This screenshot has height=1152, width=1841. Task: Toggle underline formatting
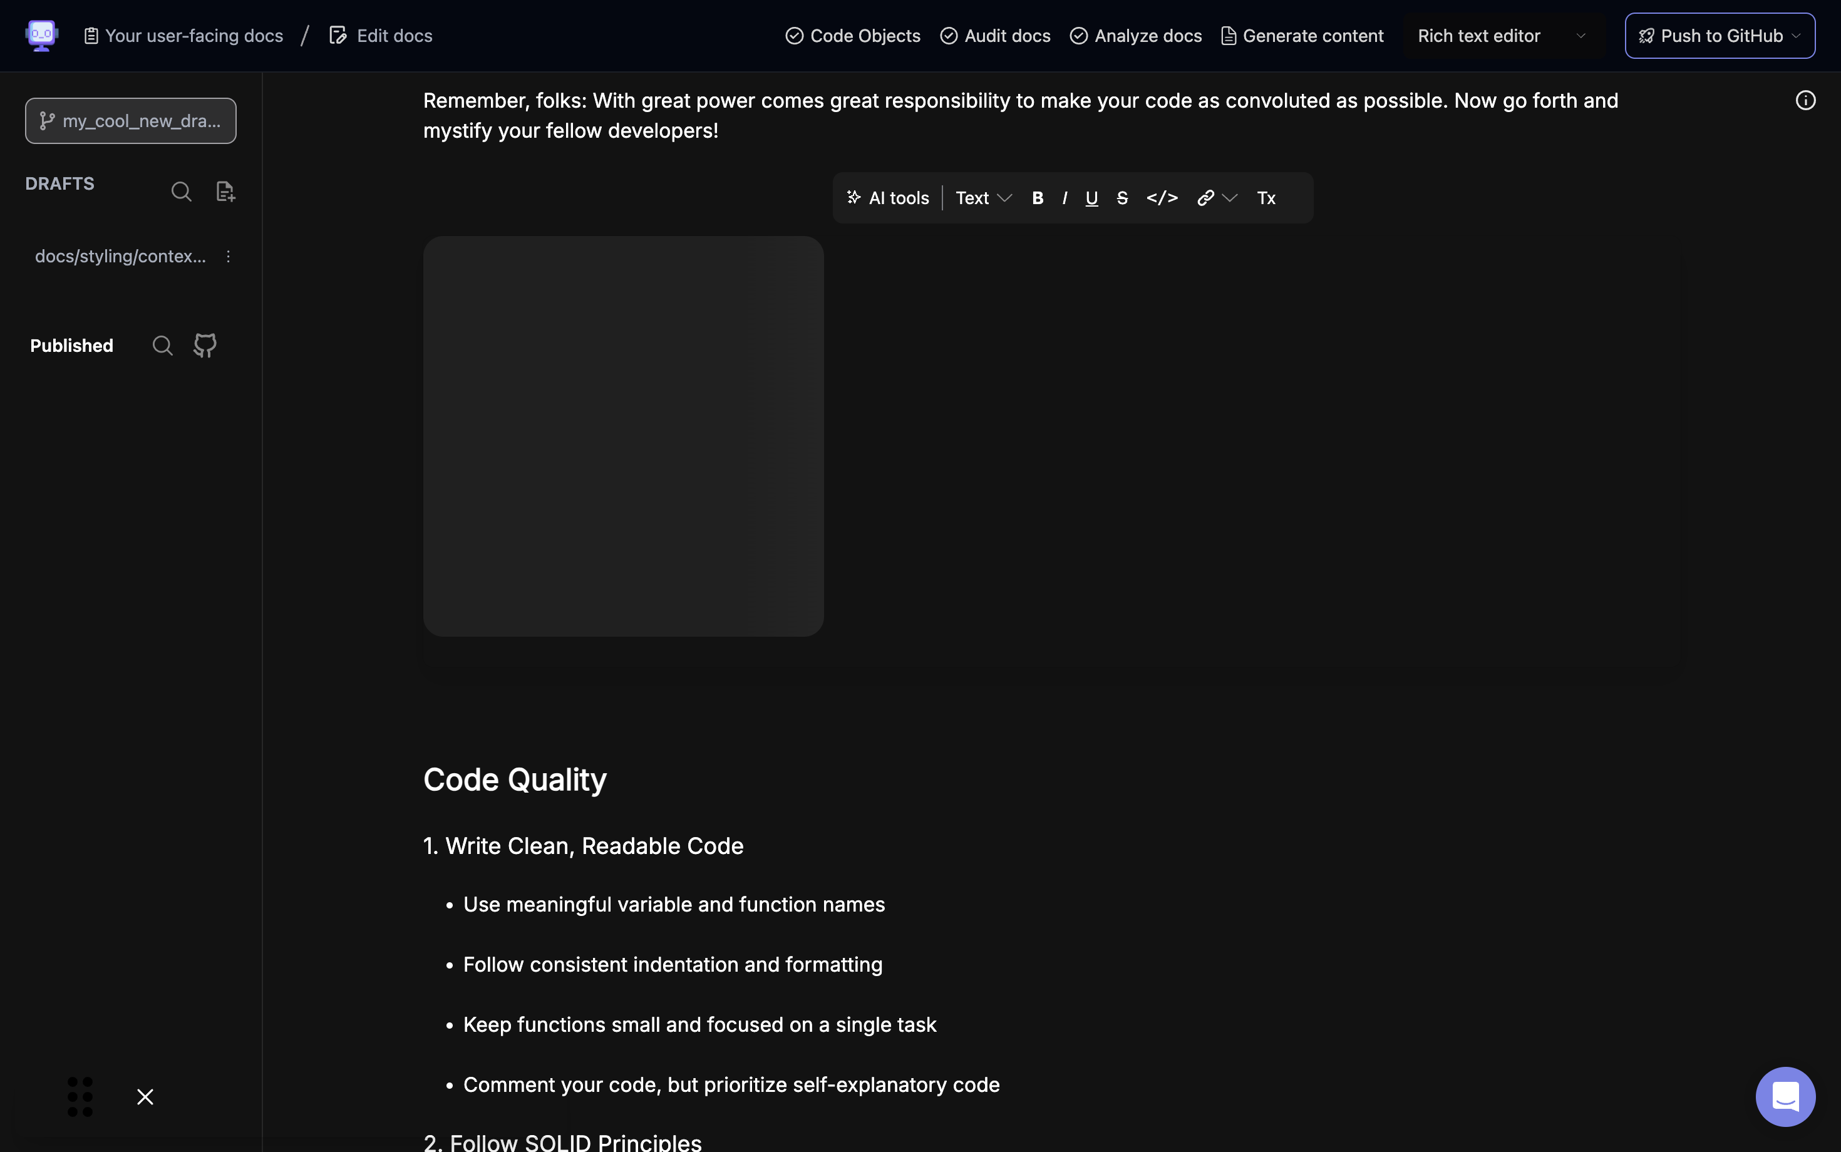point(1092,198)
